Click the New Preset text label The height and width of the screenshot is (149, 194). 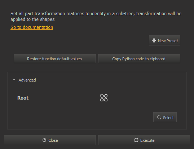(x=168, y=41)
